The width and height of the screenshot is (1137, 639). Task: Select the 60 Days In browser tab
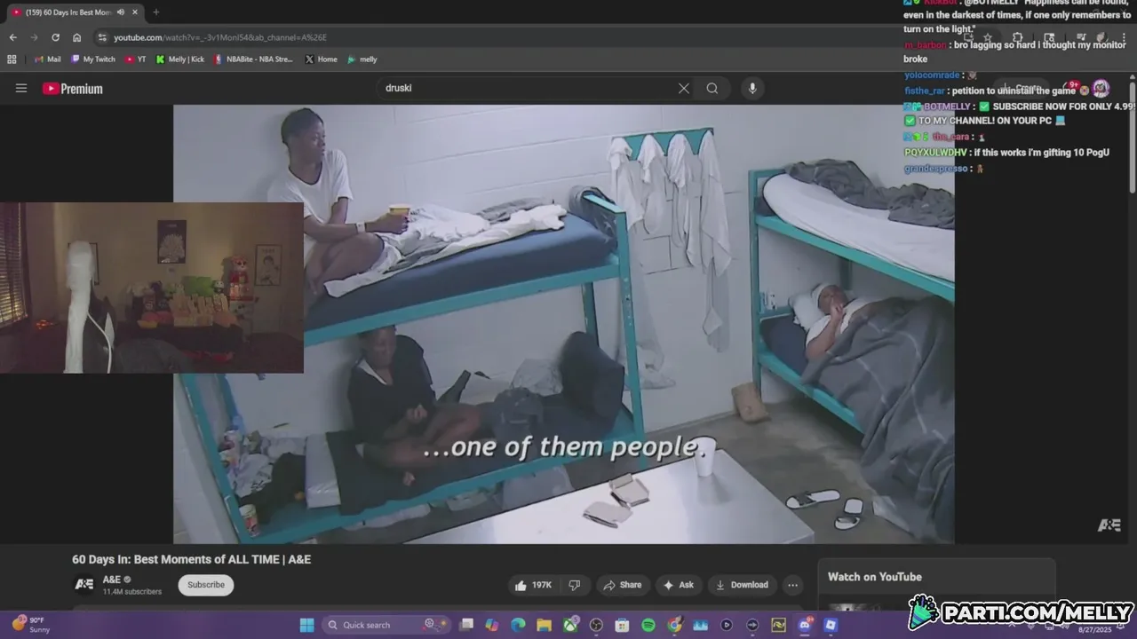(76, 12)
